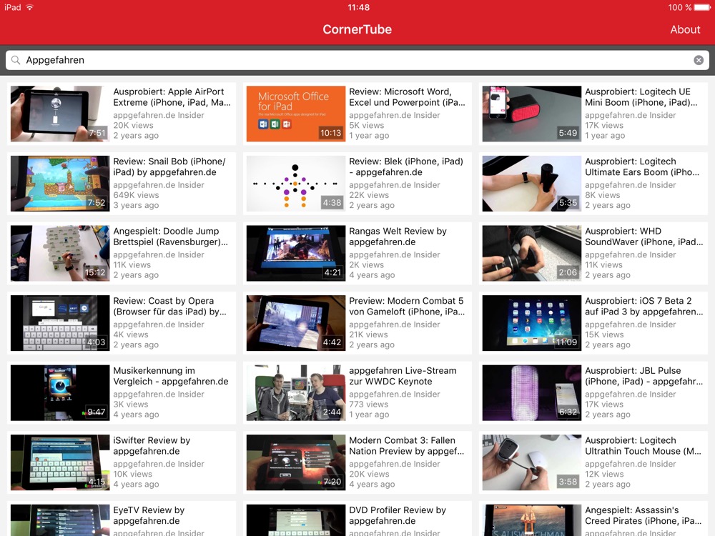Play the Microsoft Office for iPad thumbnail

pyautogui.click(x=295, y=114)
